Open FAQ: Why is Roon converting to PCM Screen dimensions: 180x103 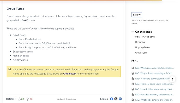tap(153, 73)
